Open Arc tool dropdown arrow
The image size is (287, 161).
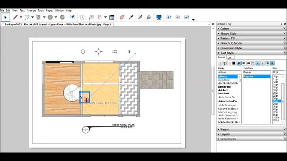pyautogui.click(x=33, y=17)
